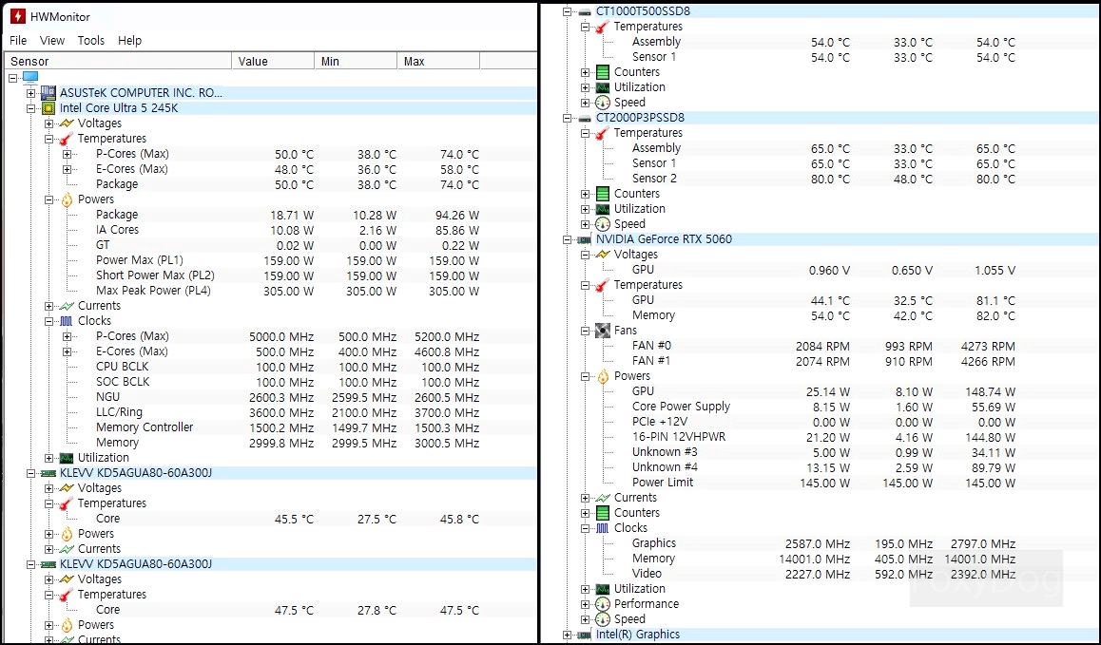
Task: Select the CT2000P3PSSD8 Sensor 2 row
Action: pos(823,179)
